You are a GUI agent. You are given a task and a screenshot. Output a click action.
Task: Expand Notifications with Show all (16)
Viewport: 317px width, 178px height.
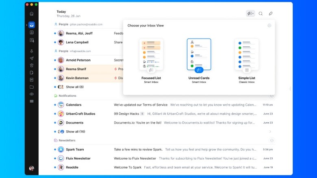[76, 132]
